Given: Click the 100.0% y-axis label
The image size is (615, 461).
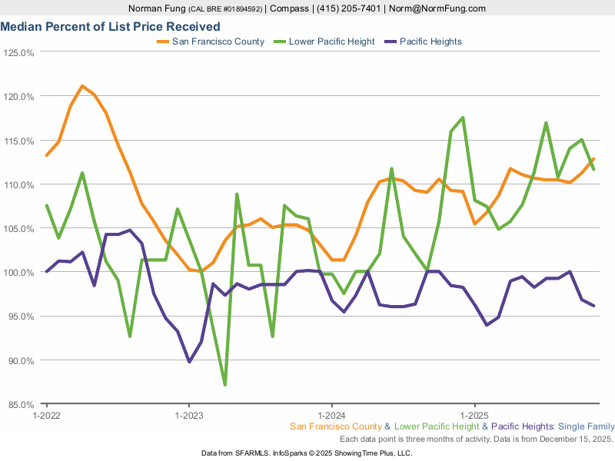Looking at the screenshot, I should (19, 273).
